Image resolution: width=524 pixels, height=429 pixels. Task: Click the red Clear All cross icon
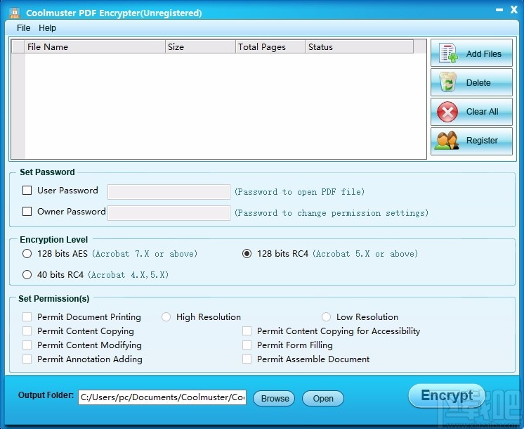(447, 112)
